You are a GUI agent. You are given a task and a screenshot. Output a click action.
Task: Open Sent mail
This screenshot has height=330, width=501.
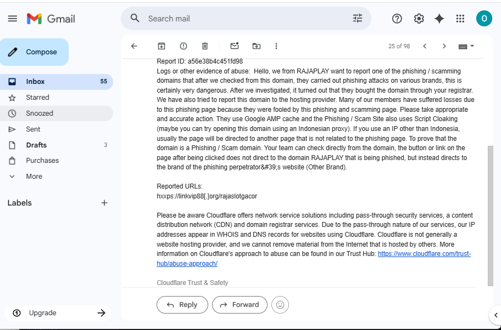(x=57, y=129)
